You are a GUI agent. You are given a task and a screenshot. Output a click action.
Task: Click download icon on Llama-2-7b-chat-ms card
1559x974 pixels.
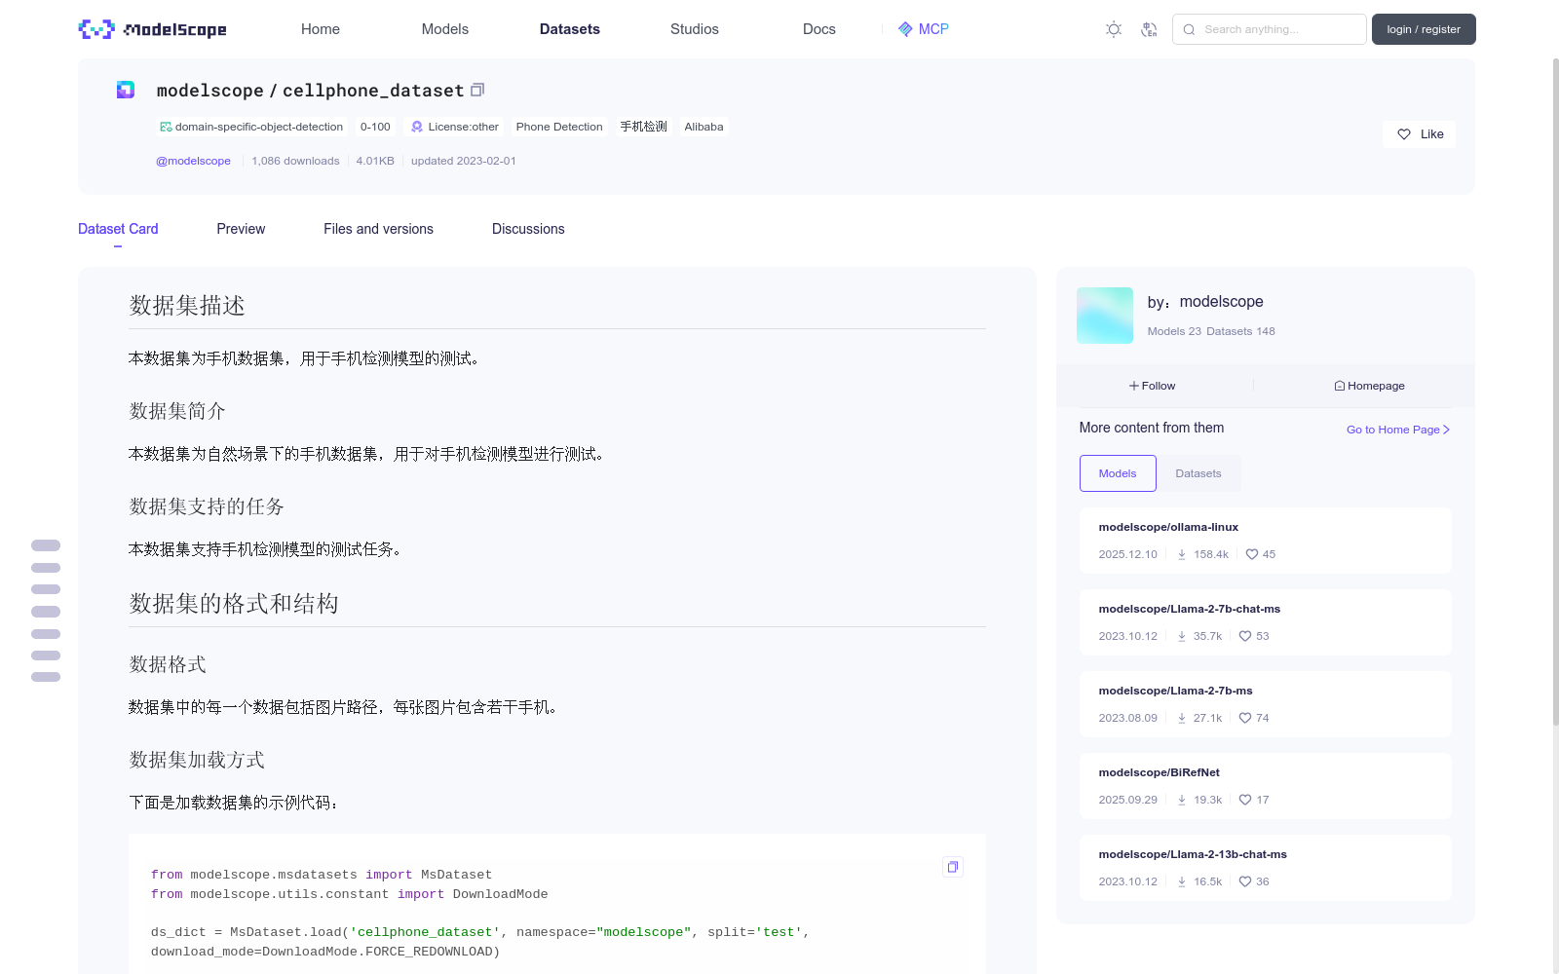tap(1182, 636)
